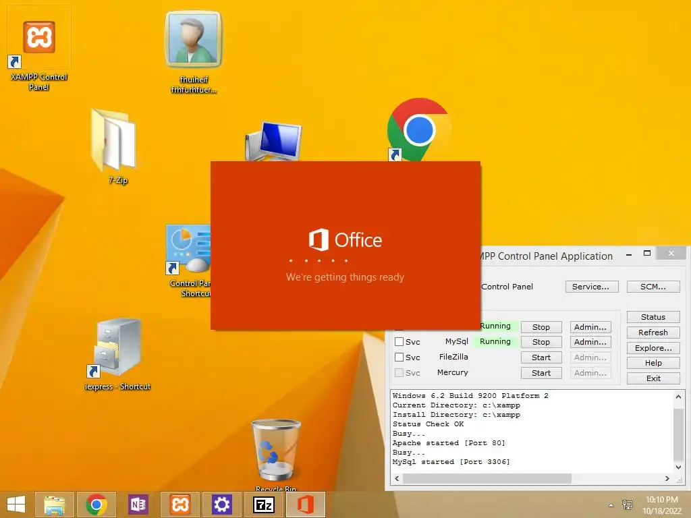Open the SCM... button in XAMPP
Image resolution: width=691 pixels, height=518 pixels.
pos(653,287)
